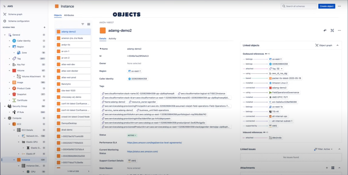Viewport: 348px width, 175px height.
Task: Open the Amazon Linux 2 linked object
Action: click(x=278, y=83)
